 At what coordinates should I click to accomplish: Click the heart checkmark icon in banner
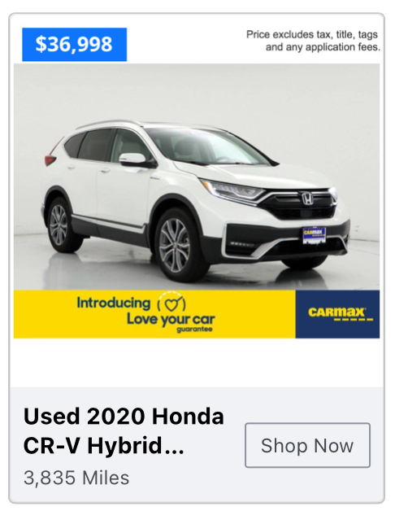tap(171, 303)
